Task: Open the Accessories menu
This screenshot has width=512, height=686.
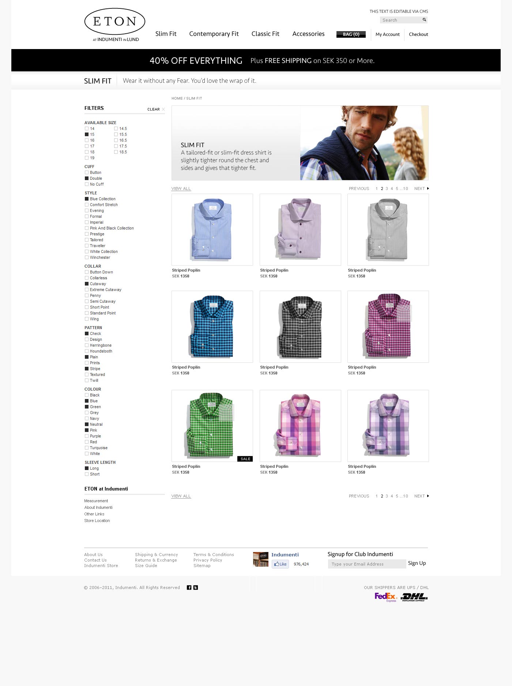Action: point(308,34)
